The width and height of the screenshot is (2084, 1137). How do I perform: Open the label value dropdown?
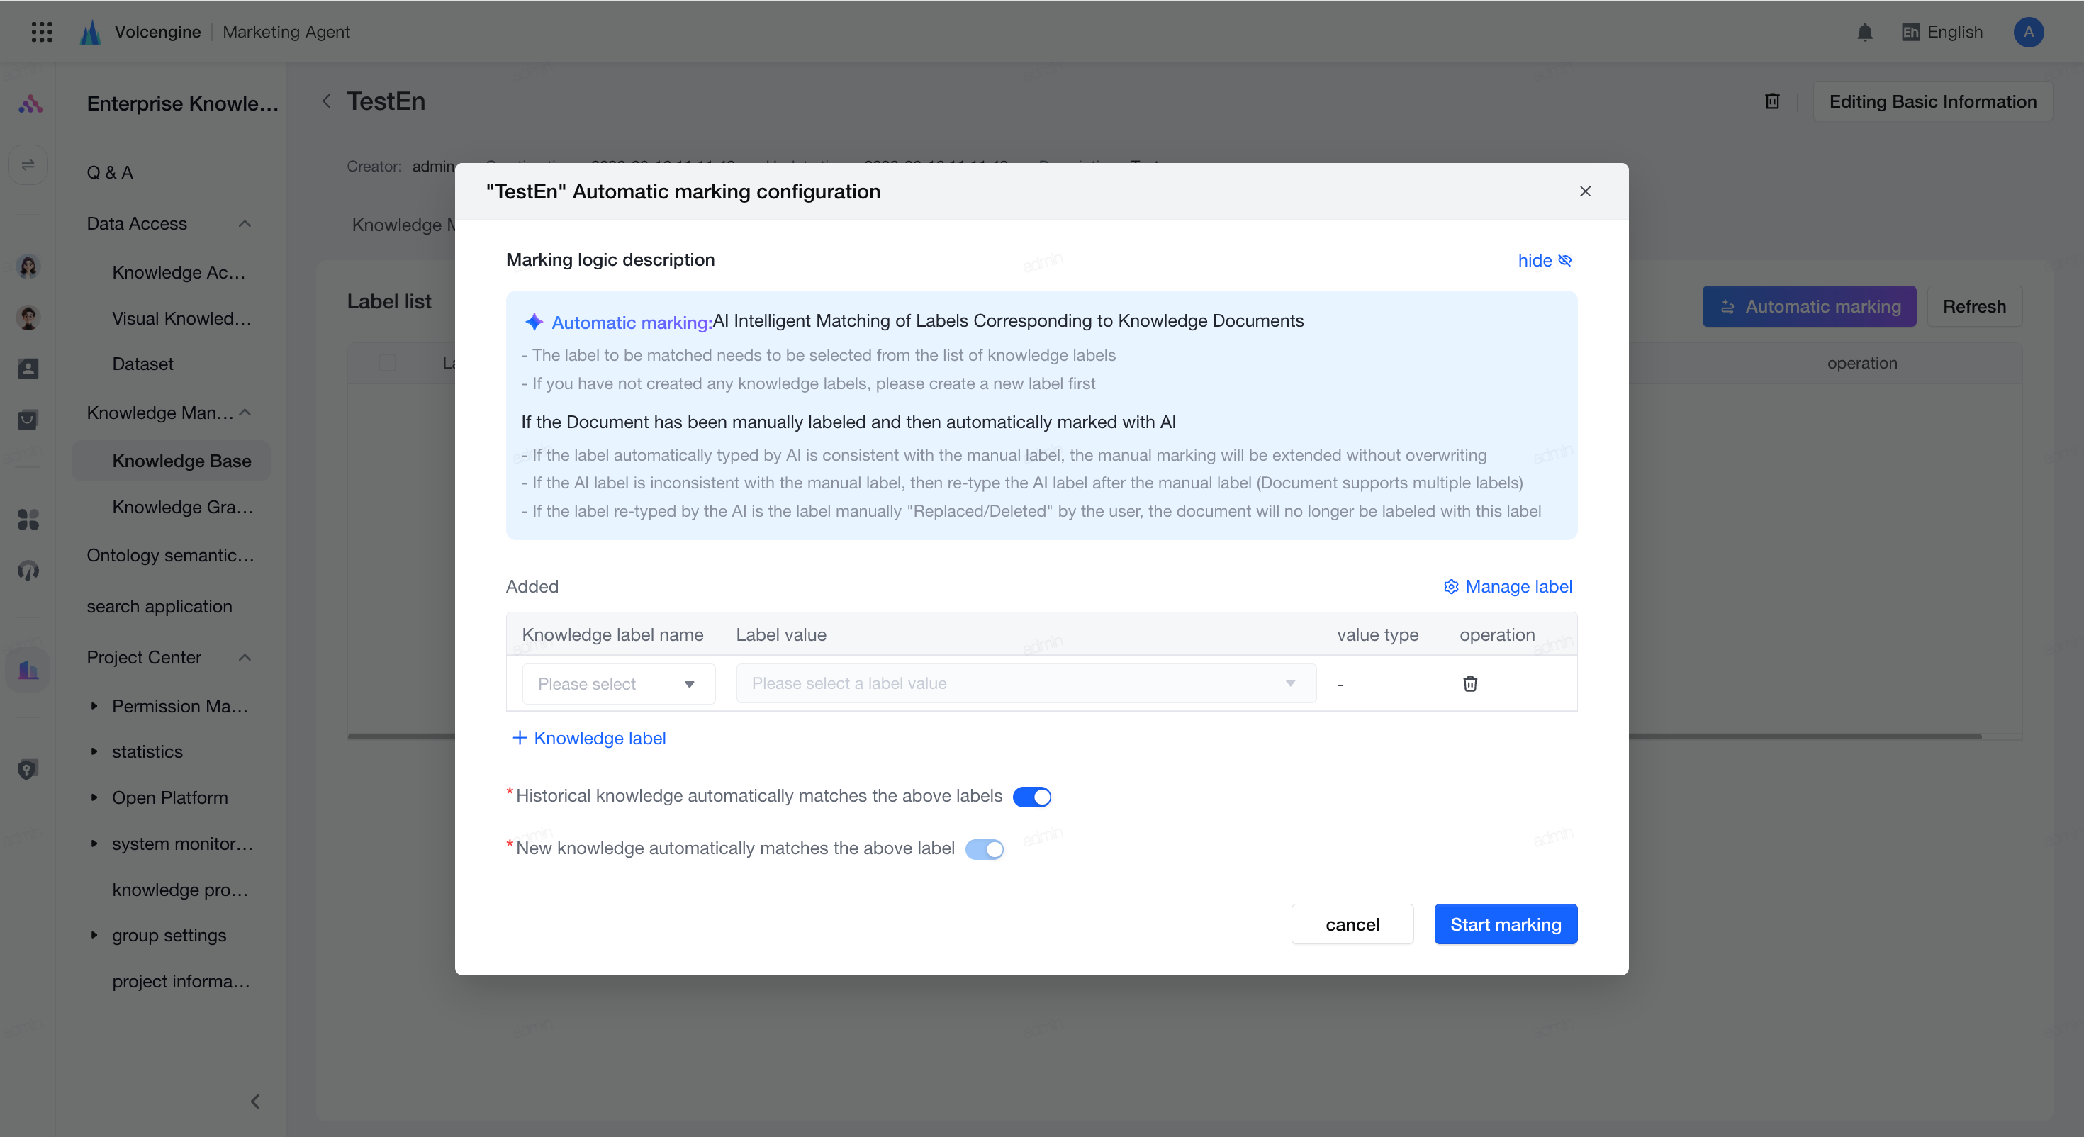coord(1026,684)
